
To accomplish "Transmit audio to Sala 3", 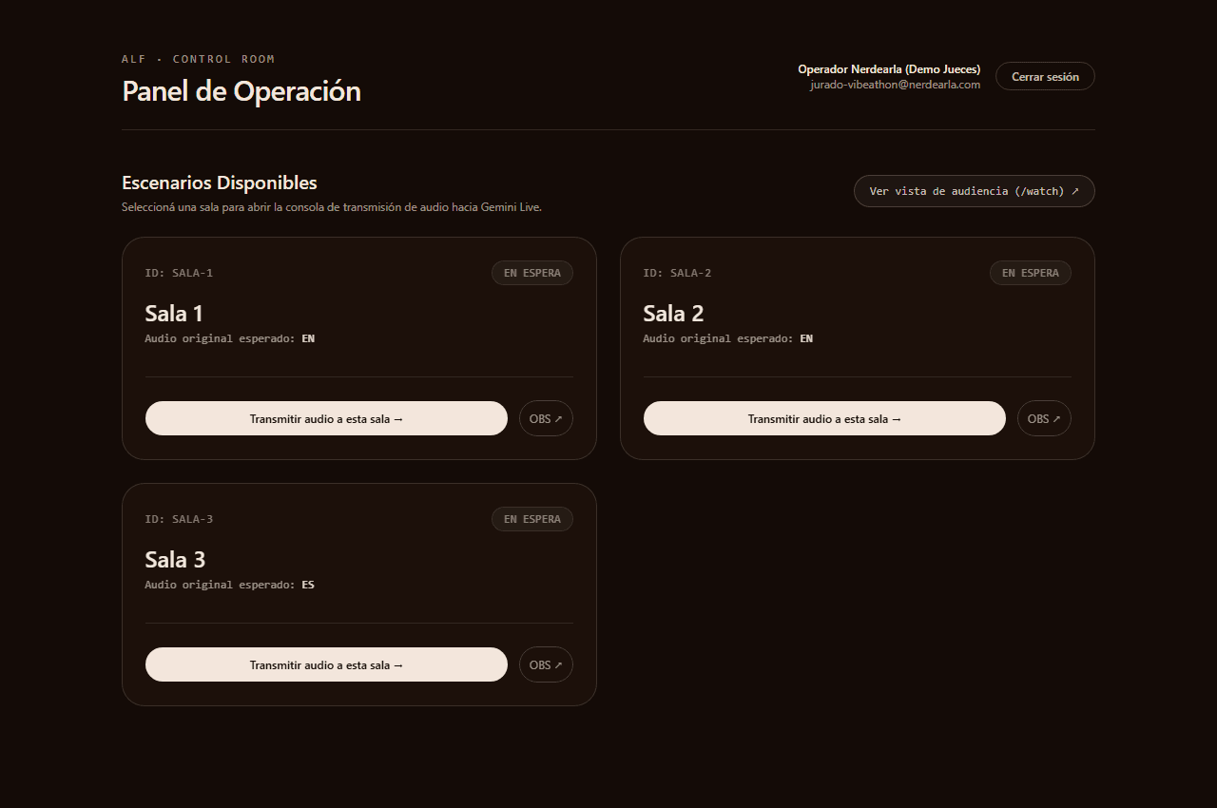I will pyautogui.click(x=326, y=664).
